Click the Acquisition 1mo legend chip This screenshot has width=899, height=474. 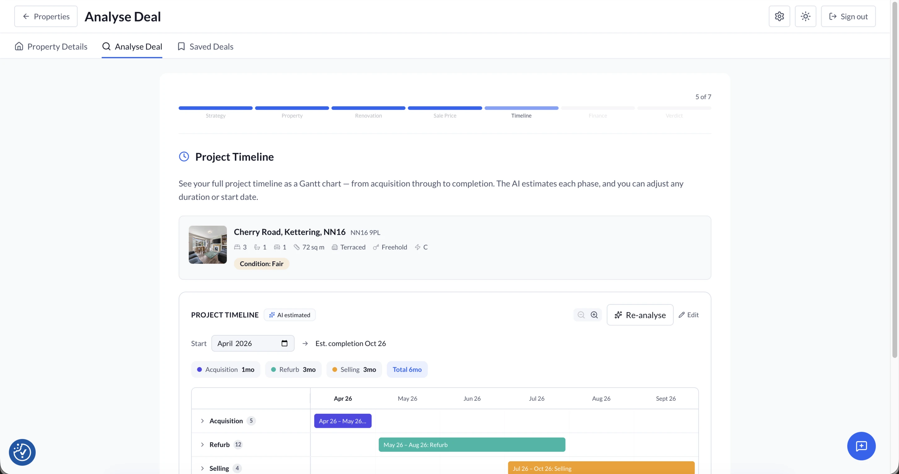pos(225,370)
